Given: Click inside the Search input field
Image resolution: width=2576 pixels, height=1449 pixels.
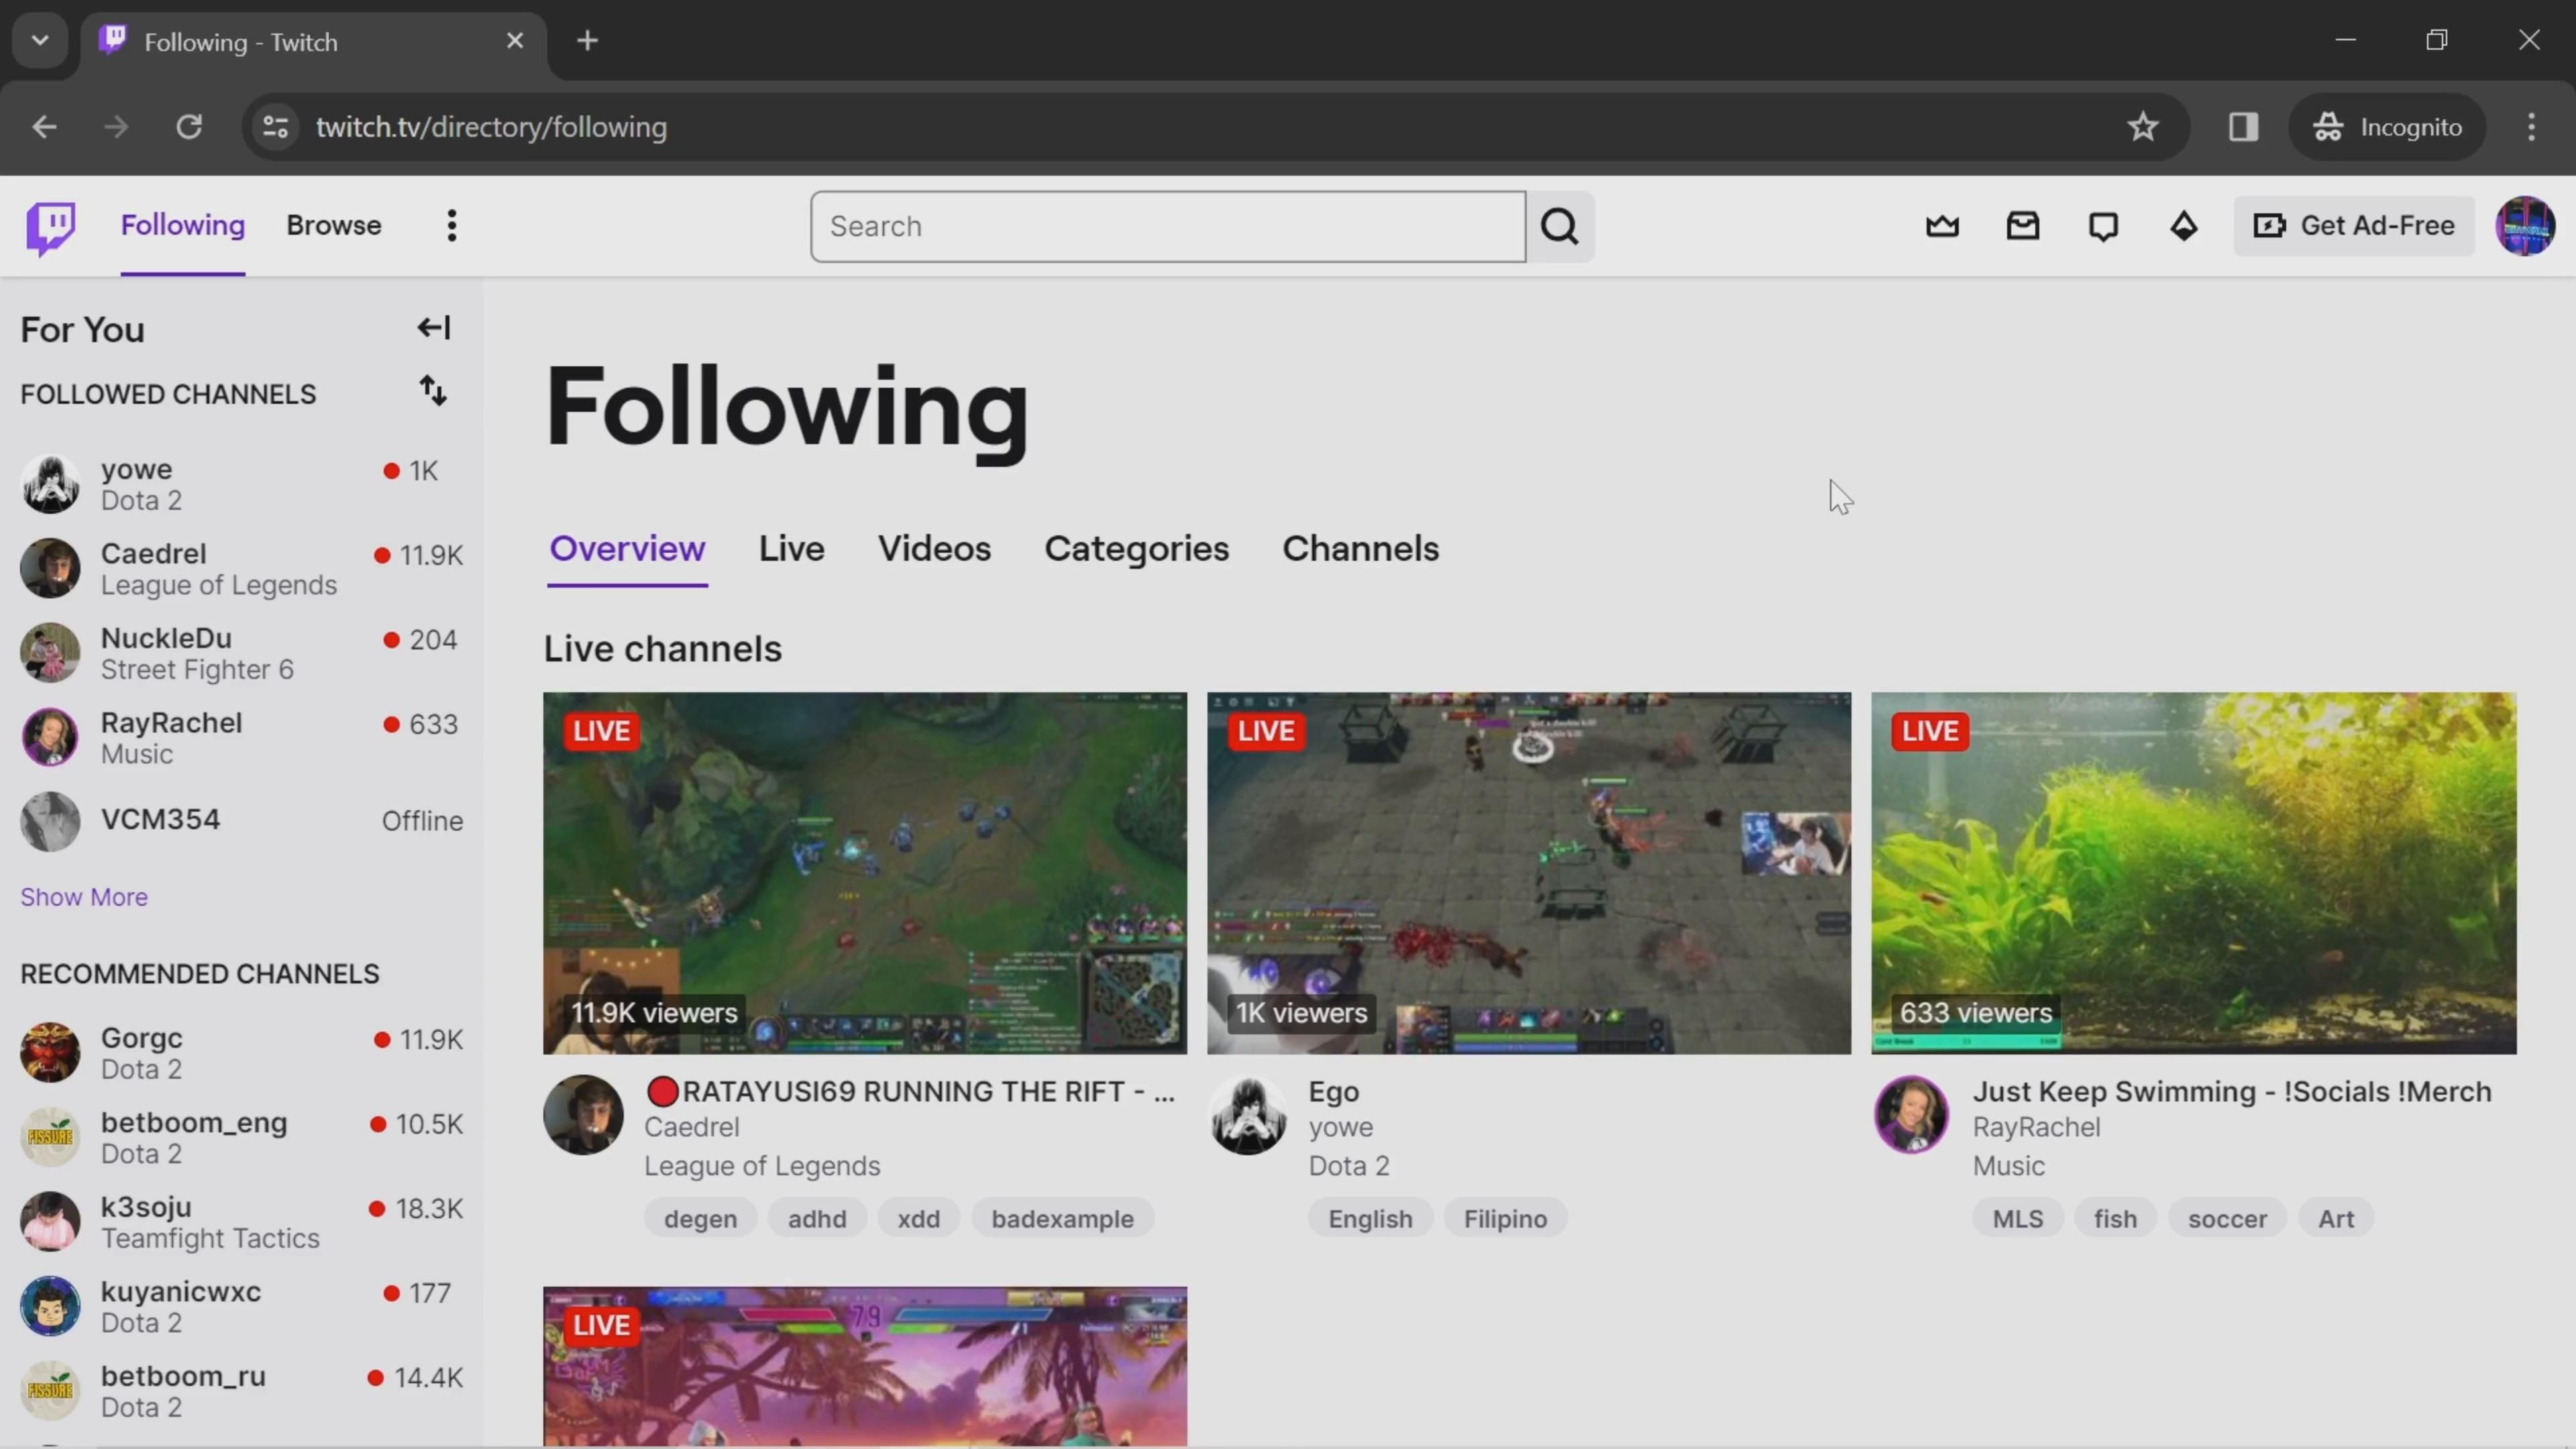Looking at the screenshot, I should [x=1167, y=227].
